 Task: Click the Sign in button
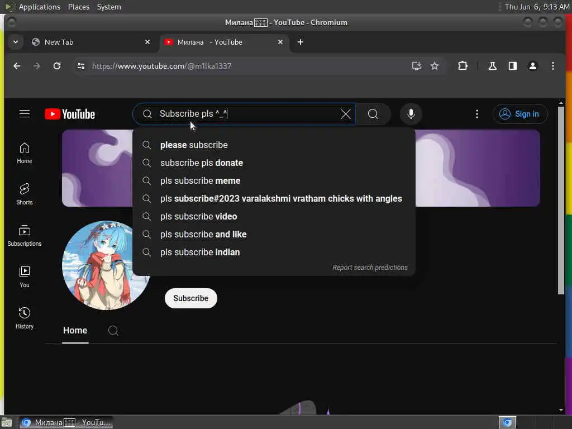tap(520, 114)
